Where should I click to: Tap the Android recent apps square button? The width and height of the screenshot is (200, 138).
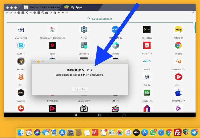[124, 115]
